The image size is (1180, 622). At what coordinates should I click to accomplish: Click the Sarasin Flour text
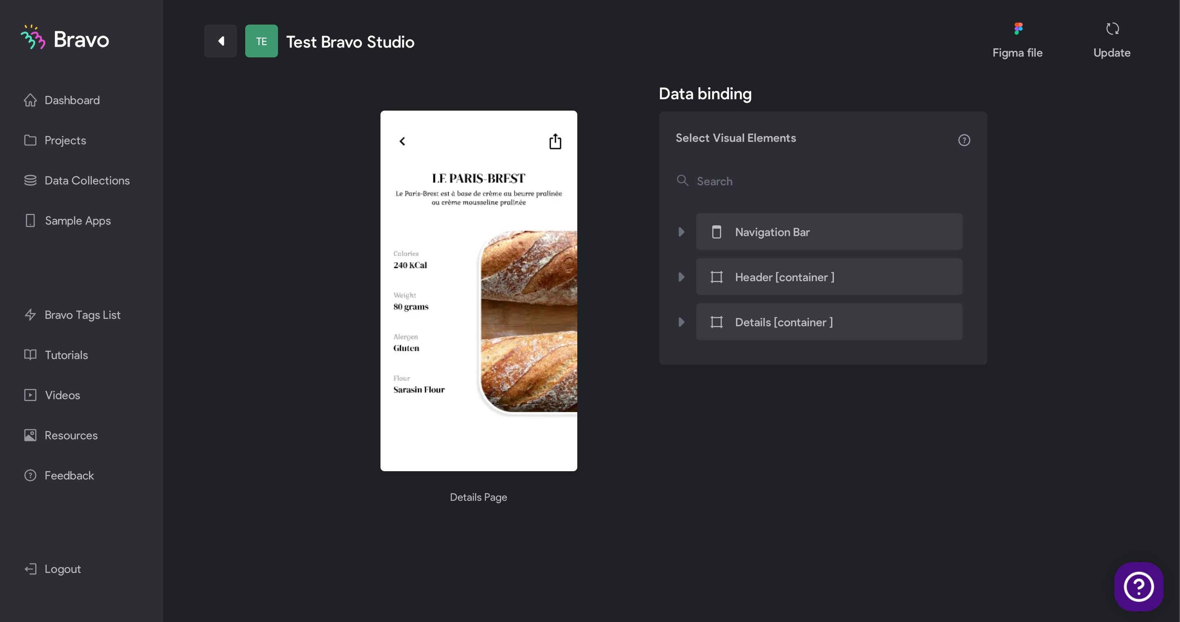419,390
